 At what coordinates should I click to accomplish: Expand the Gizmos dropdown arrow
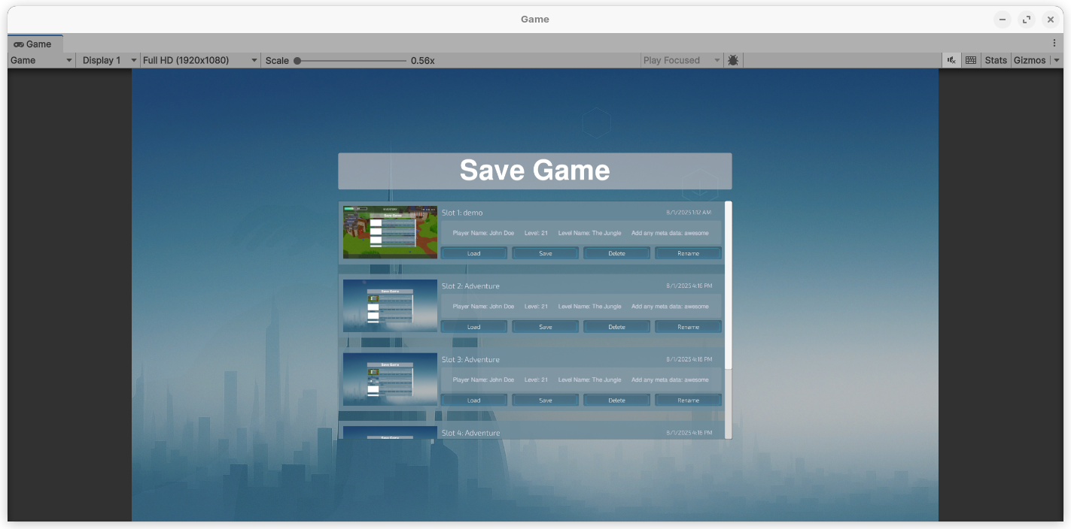pyautogui.click(x=1057, y=60)
